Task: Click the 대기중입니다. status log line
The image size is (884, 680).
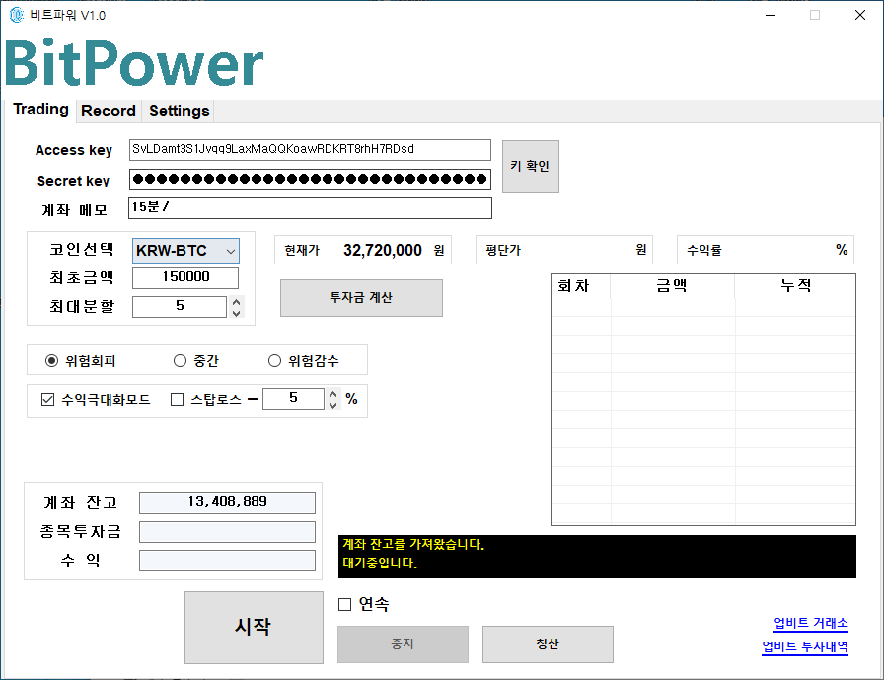Action: (x=380, y=563)
